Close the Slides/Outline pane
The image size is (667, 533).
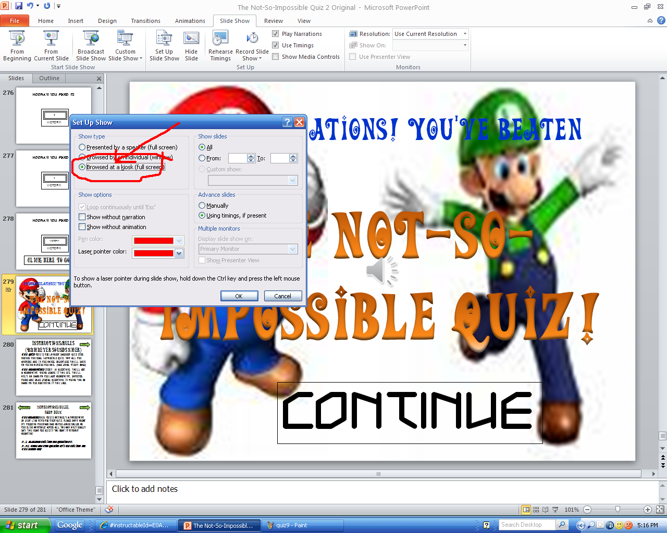point(99,79)
